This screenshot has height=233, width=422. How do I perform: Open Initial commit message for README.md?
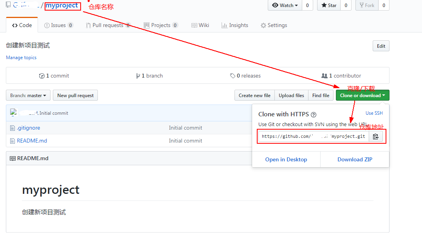(x=186, y=141)
